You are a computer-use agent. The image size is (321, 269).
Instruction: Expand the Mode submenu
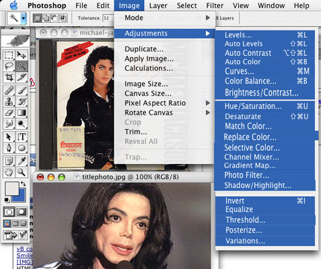(164, 17)
